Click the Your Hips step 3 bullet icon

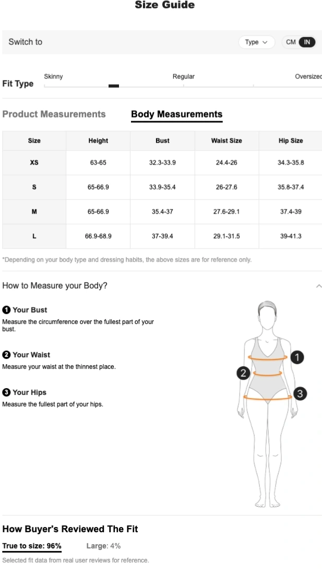[x=6, y=392]
